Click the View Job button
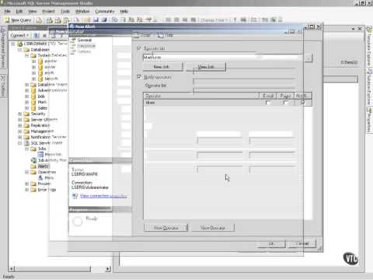The height and width of the screenshot is (280, 373). (206, 67)
